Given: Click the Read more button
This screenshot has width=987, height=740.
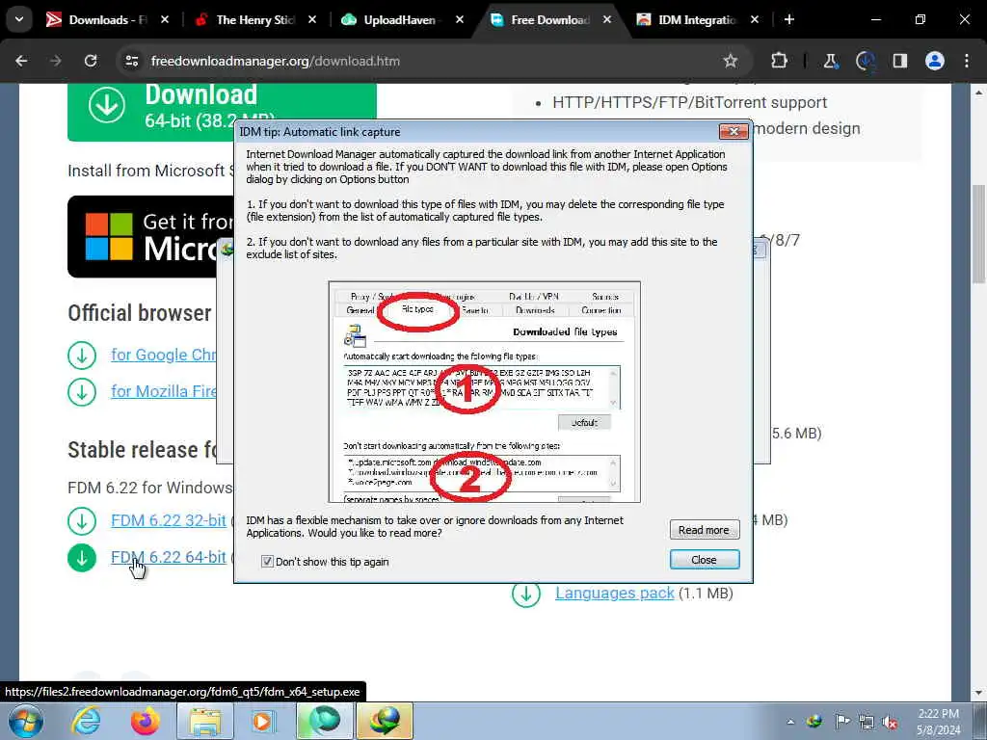Looking at the screenshot, I should coord(704,530).
